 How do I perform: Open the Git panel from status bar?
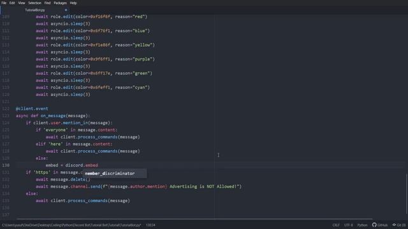pos(399,225)
